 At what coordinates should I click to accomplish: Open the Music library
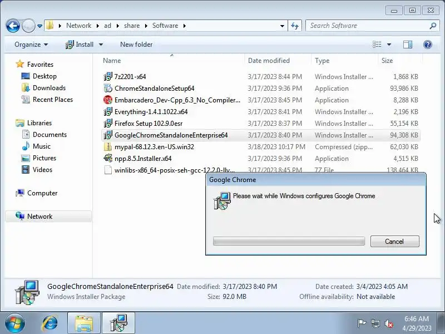41,146
